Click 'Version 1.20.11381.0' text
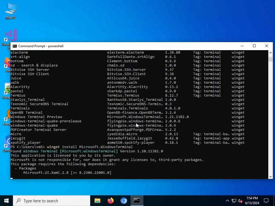Image resolution: width=275 pixels, height=206 pixels. (x=142, y=151)
